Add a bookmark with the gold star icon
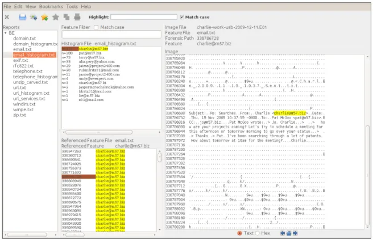This screenshot has width=373, height=240. click(44, 17)
